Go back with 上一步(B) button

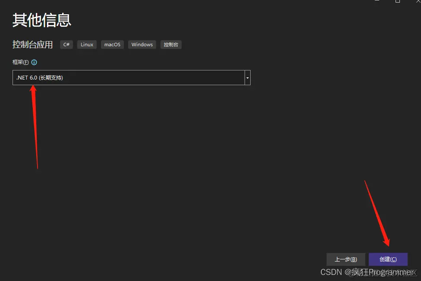click(346, 259)
